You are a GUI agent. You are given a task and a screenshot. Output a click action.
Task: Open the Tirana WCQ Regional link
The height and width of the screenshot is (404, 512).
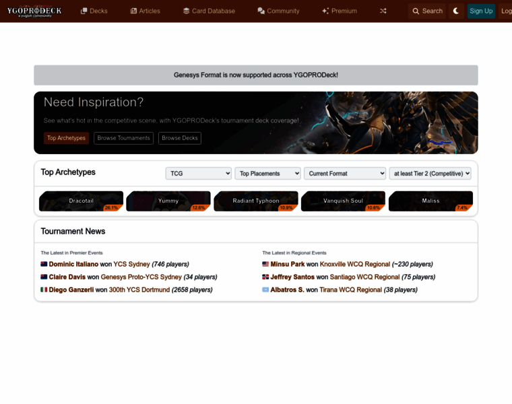pyautogui.click(x=351, y=290)
